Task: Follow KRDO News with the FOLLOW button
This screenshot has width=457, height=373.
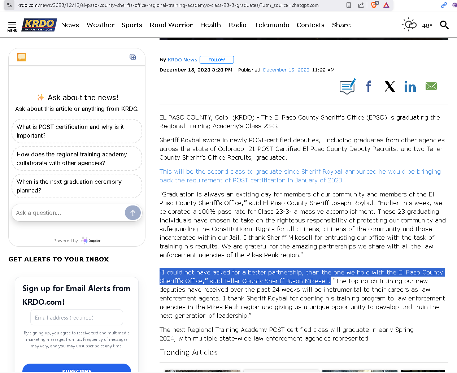Action: pyautogui.click(x=217, y=60)
